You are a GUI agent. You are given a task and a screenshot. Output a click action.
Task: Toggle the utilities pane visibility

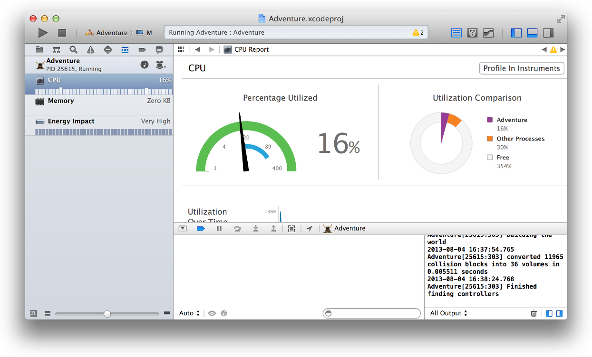548,33
